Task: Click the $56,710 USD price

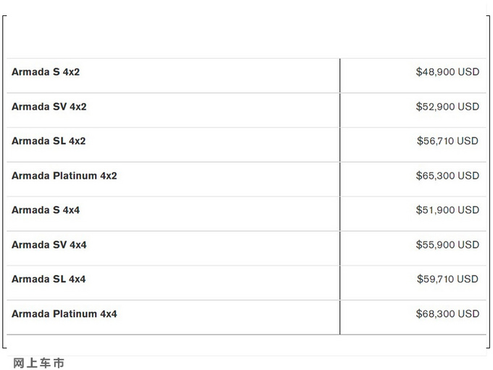Action: pyautogui.click(x=447, y=141)
